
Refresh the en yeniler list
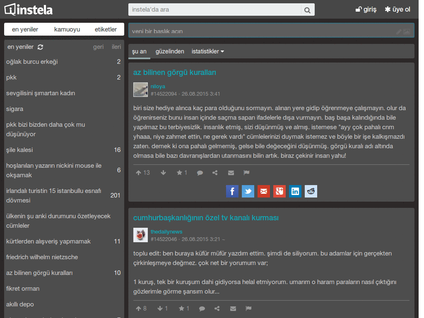point(40,47)
